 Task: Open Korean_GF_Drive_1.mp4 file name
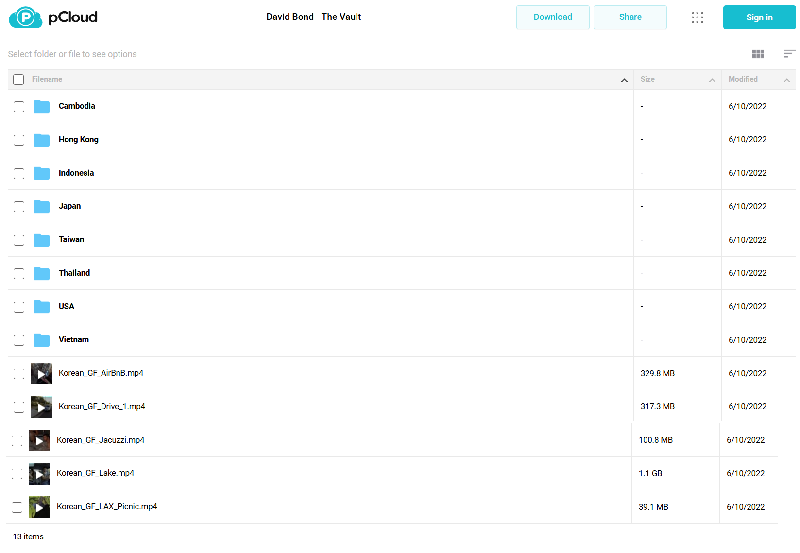coord(102,406)
